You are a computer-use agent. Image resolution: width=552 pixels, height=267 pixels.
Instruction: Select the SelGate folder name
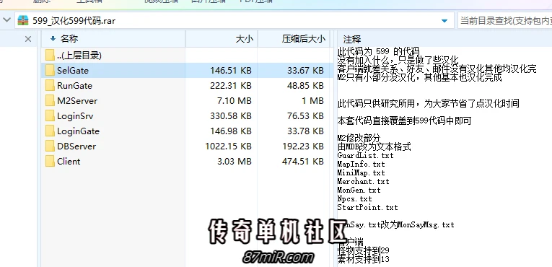(x=73, y=71)
